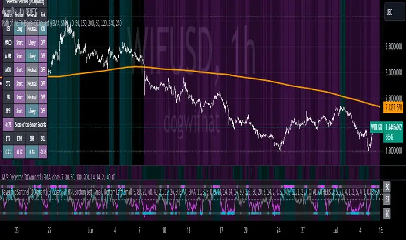Image resolution: width=406 pixels, height=240 pixels.
Task: Click the Neutral cell in STC row
Action: [32, 83]
